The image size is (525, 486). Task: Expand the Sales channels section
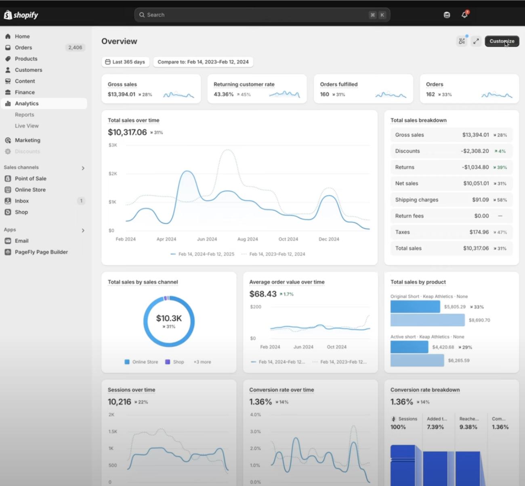[83, 168]
